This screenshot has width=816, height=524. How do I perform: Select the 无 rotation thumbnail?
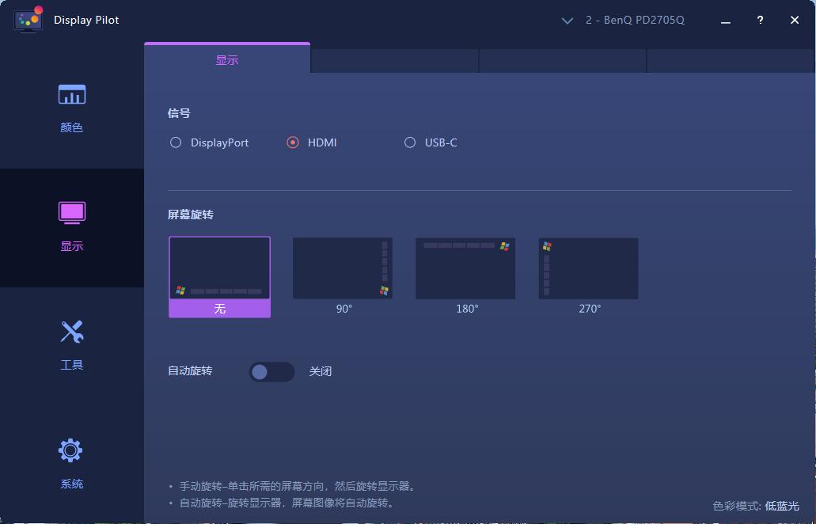click(x=219, y=268)
